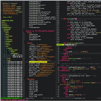Jump to ImageConverter class tag
The image size is (101, 101).
pos(35,40)
